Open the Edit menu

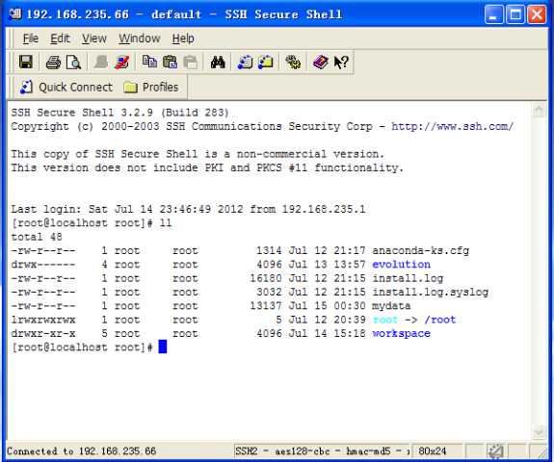tap(60, 38)
